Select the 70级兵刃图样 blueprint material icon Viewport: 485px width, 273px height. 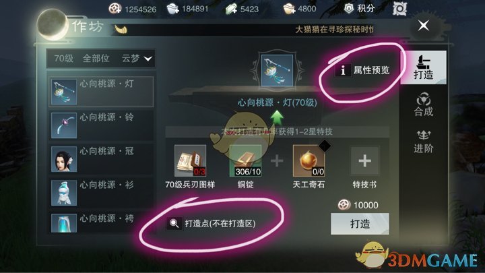point(190,160)
